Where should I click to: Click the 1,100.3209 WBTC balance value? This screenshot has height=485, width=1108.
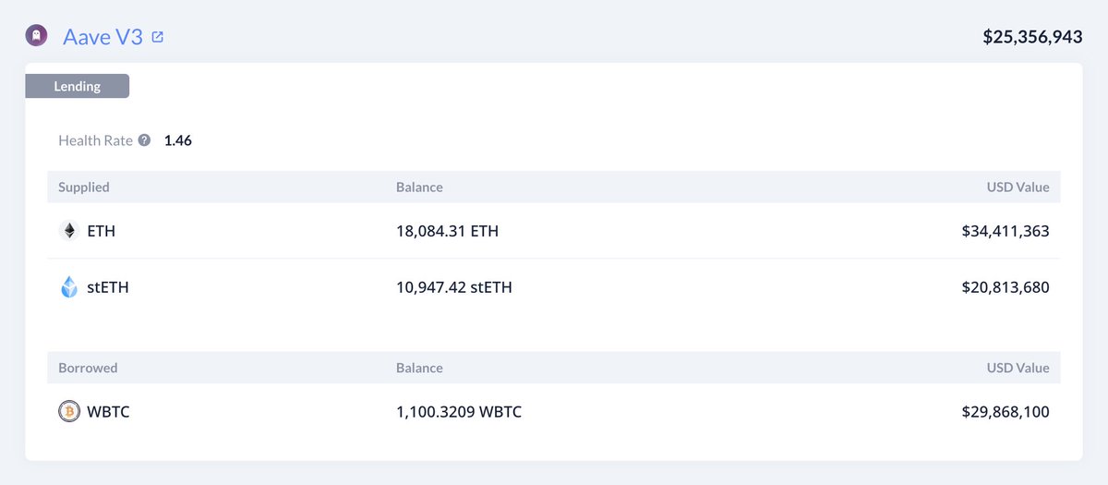pyautogui.click(x=459, y=411)
